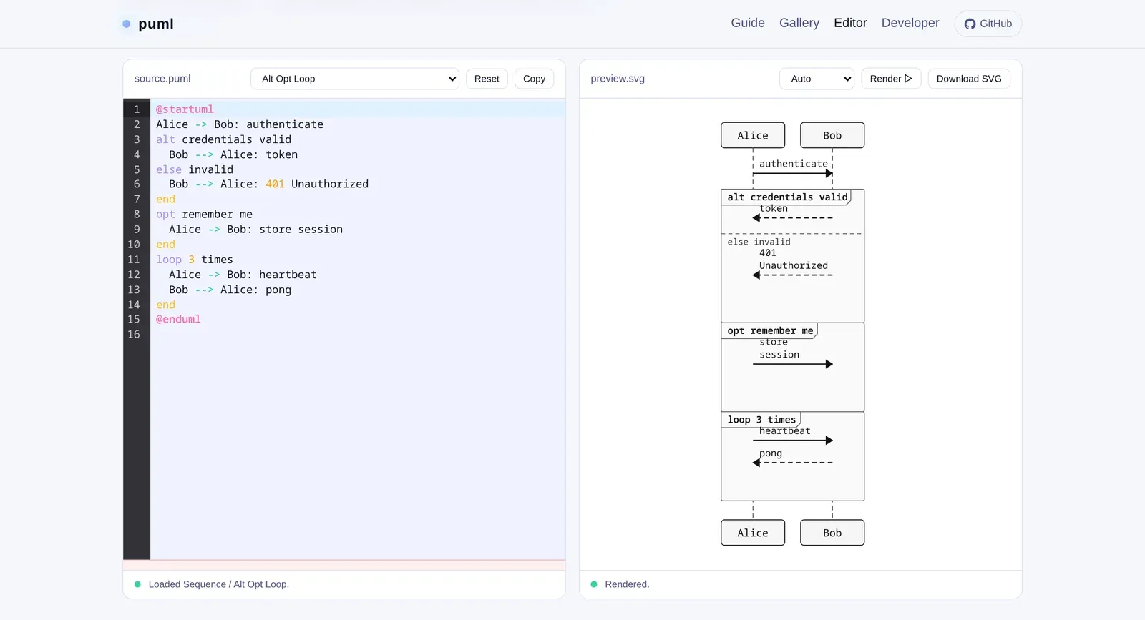1145x620 pixels.
Task: Click the 'Loaded Sequence / Alt Opt Loop.' status
Action: point(218,584)
